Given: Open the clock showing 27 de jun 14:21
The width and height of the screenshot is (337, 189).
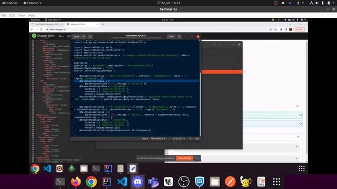Looking at the screenshot, I should click(x=168, y=3).
